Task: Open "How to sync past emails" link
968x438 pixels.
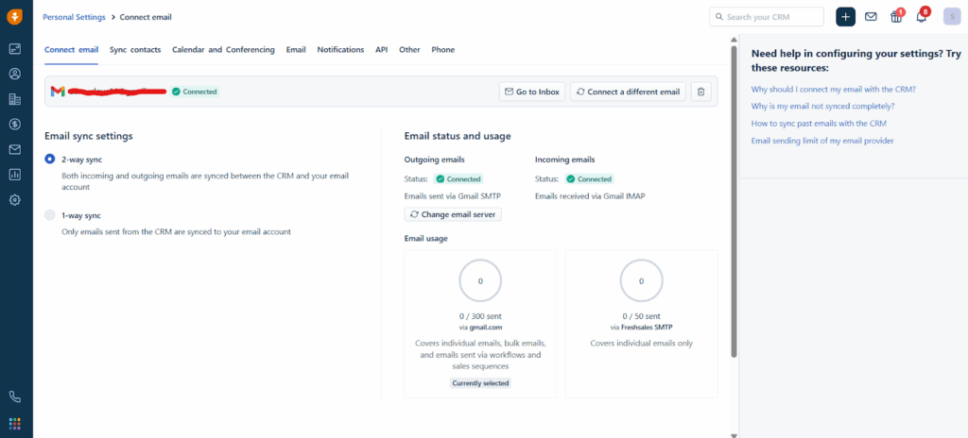Action: click(x=819, y=124)
